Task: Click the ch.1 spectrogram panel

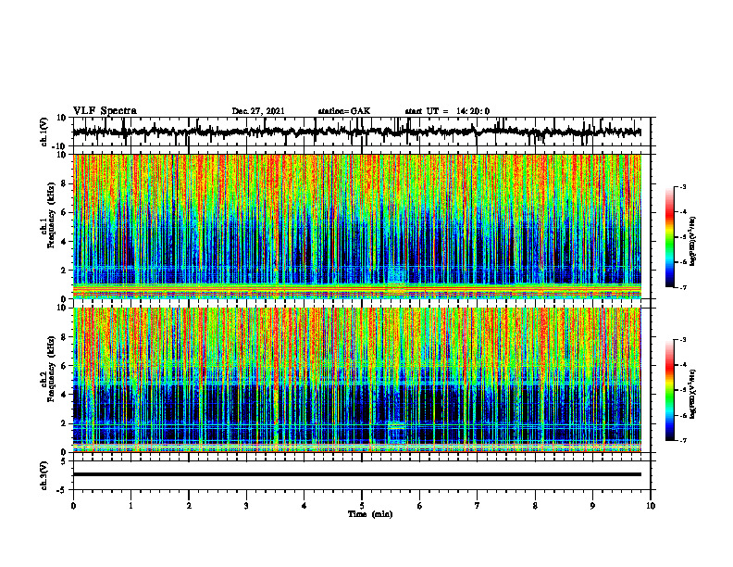Action: 357,226
